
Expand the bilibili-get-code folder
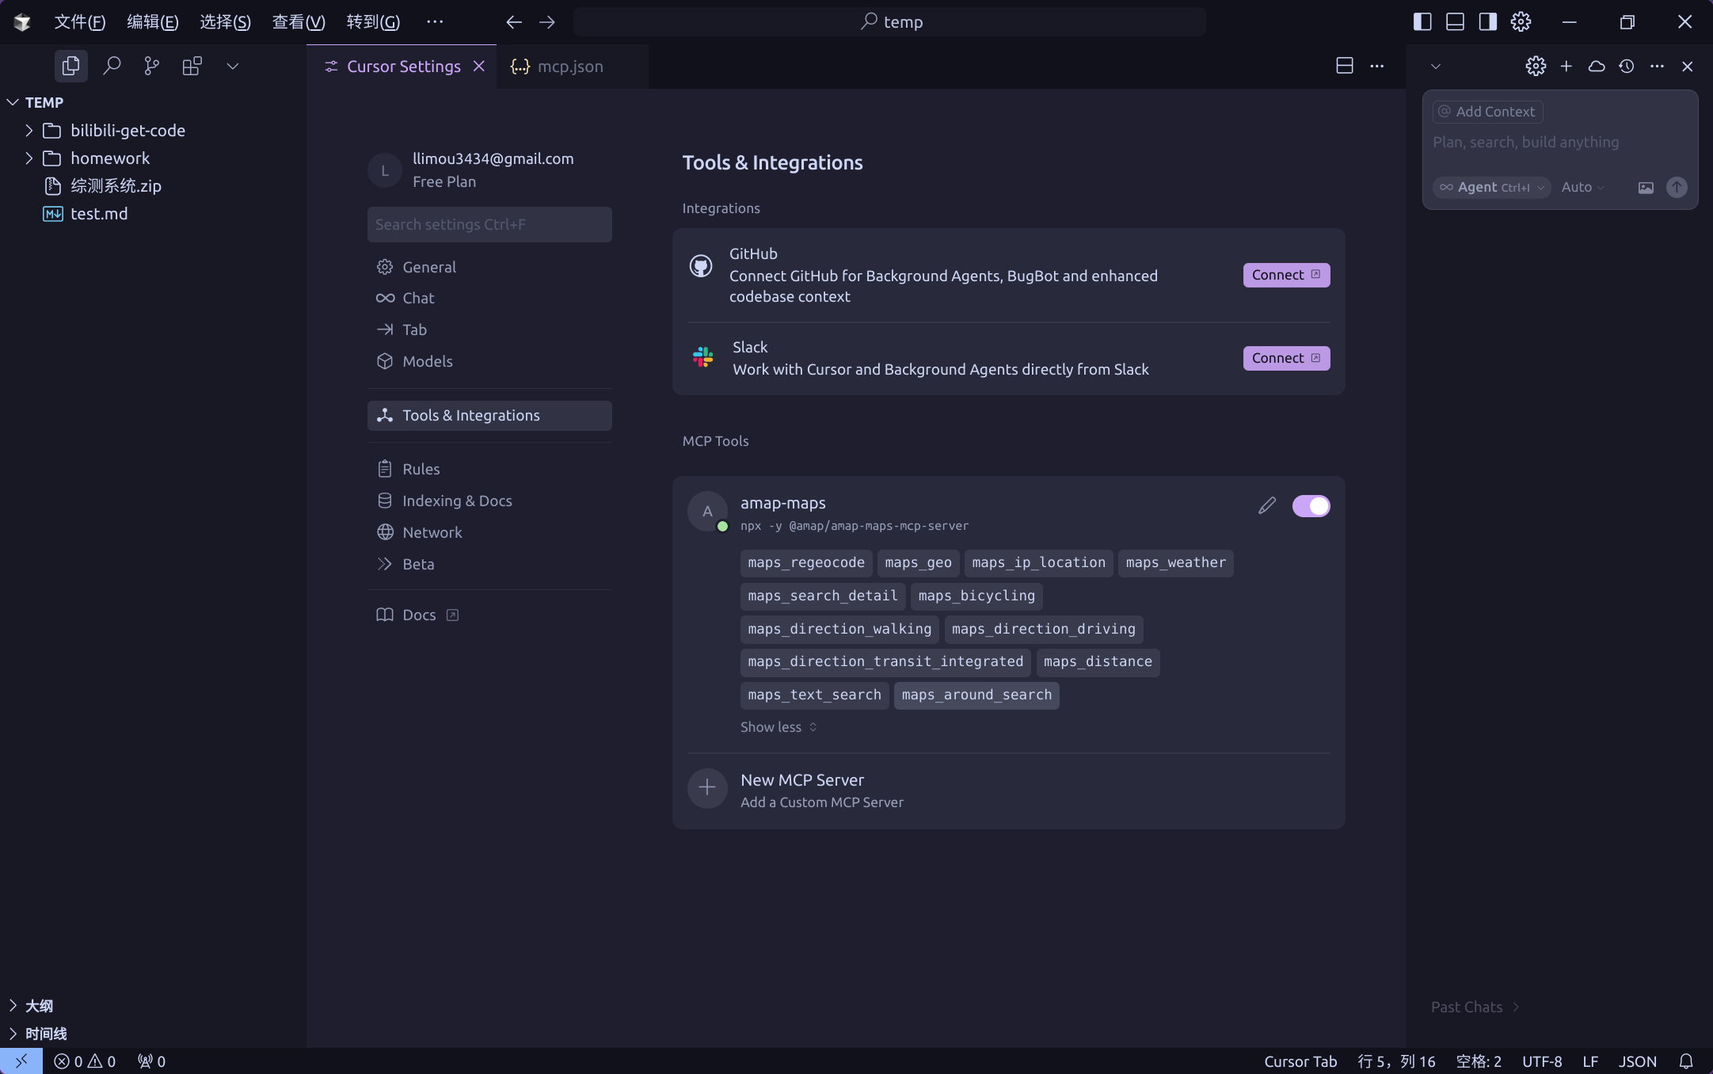127,131
